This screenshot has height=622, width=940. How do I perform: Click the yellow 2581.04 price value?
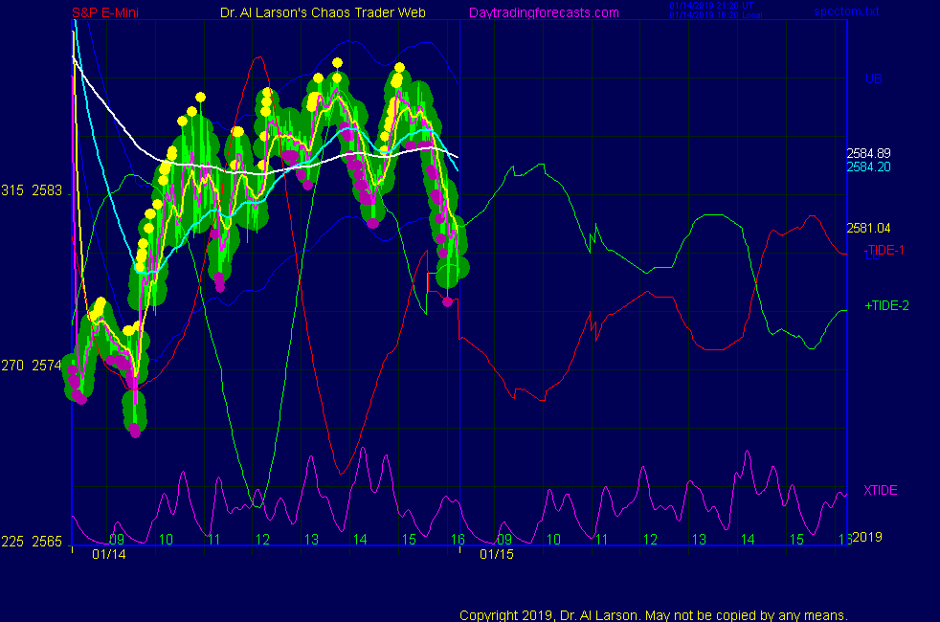coord(868,228)
